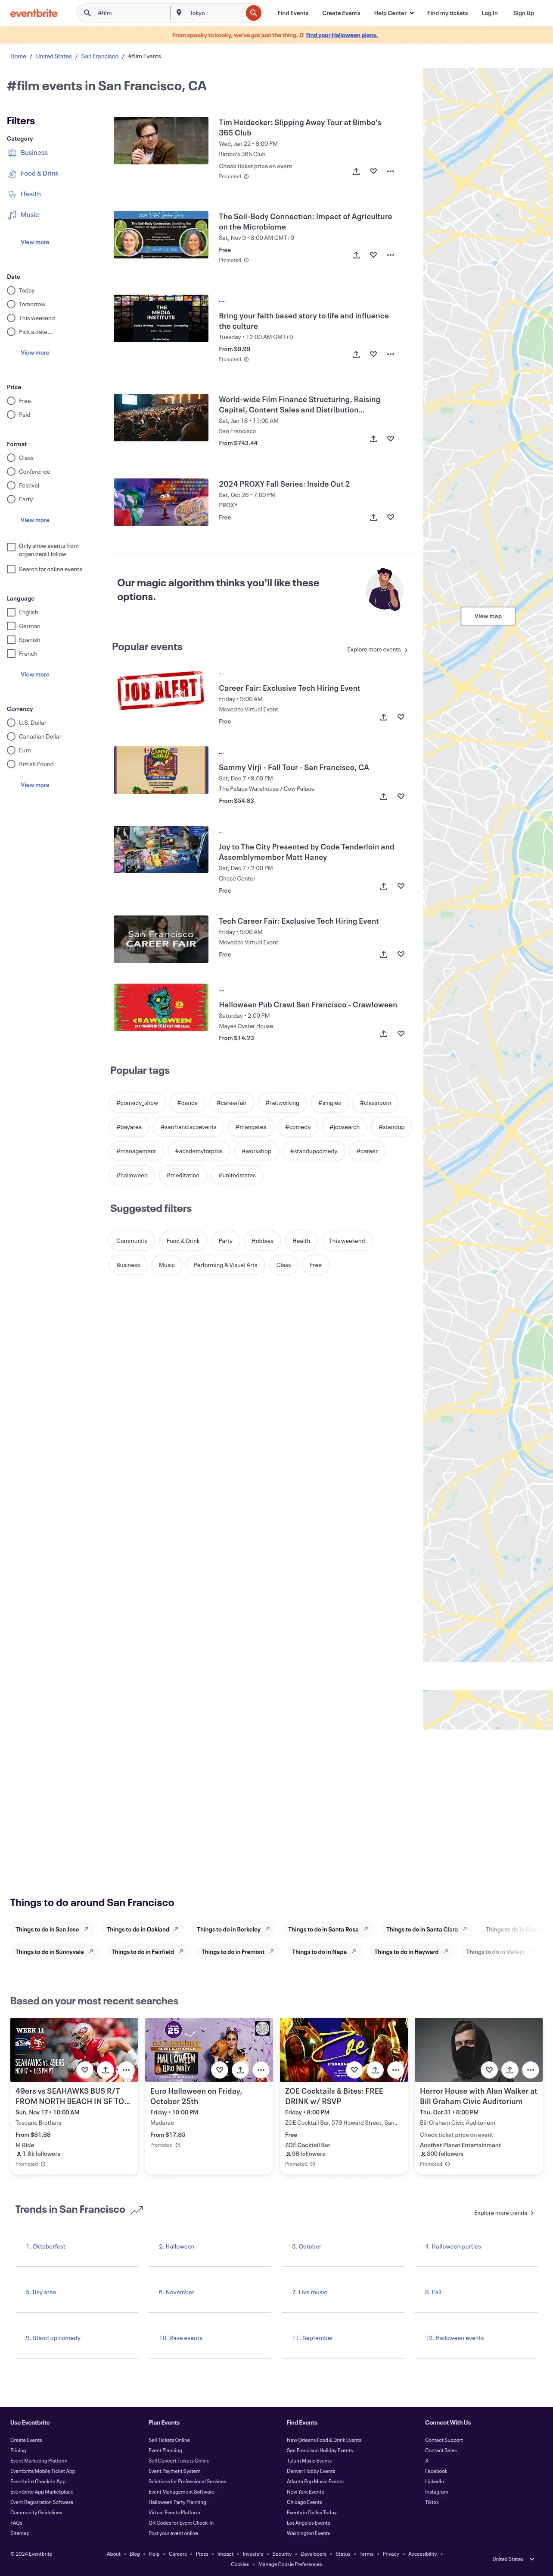The width and height of the screenshot is (553, 2576).
Task: Share the Tim Heidecker event
Action: (x=356, y=171)
